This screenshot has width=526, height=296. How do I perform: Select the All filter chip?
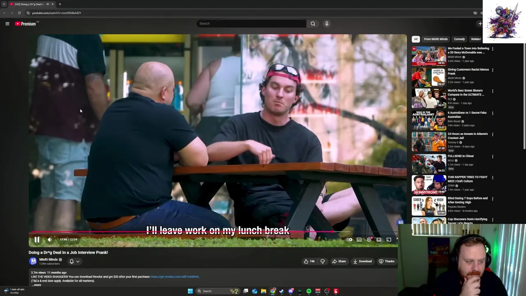(x=415, y=39)
